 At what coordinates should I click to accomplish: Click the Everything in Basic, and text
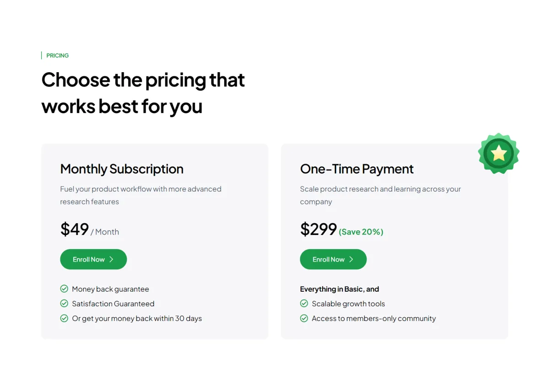coord(339,289)
